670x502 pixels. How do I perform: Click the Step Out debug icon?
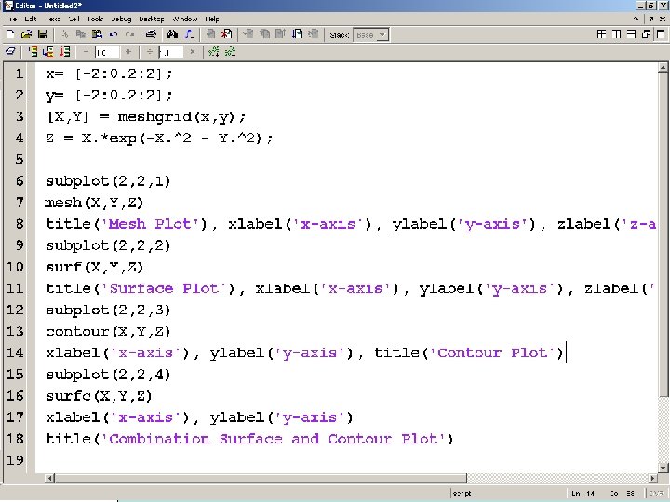pos(281,34)
